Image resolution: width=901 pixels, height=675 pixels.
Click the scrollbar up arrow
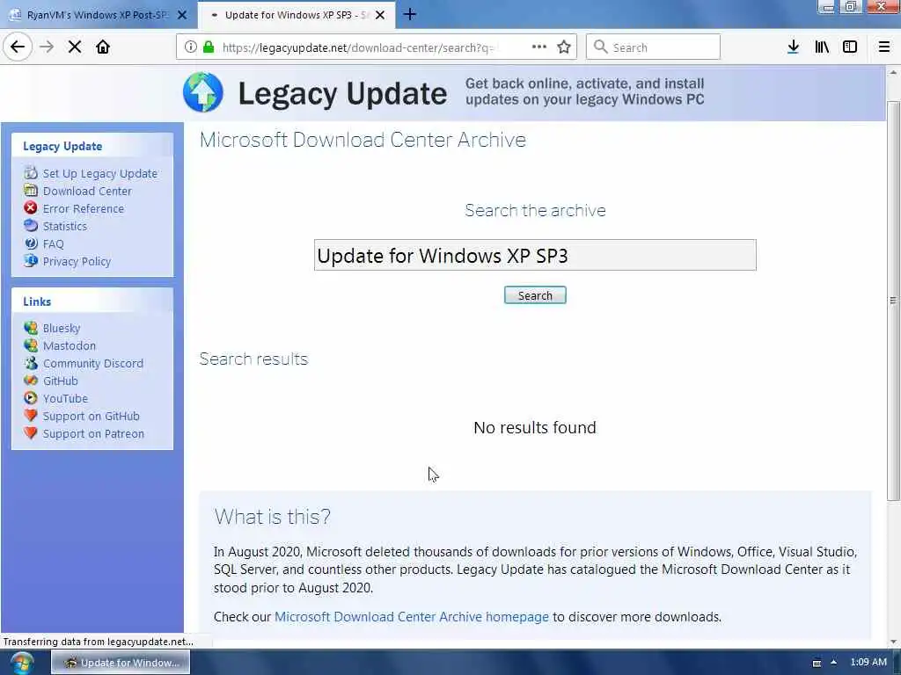(893, 73)
